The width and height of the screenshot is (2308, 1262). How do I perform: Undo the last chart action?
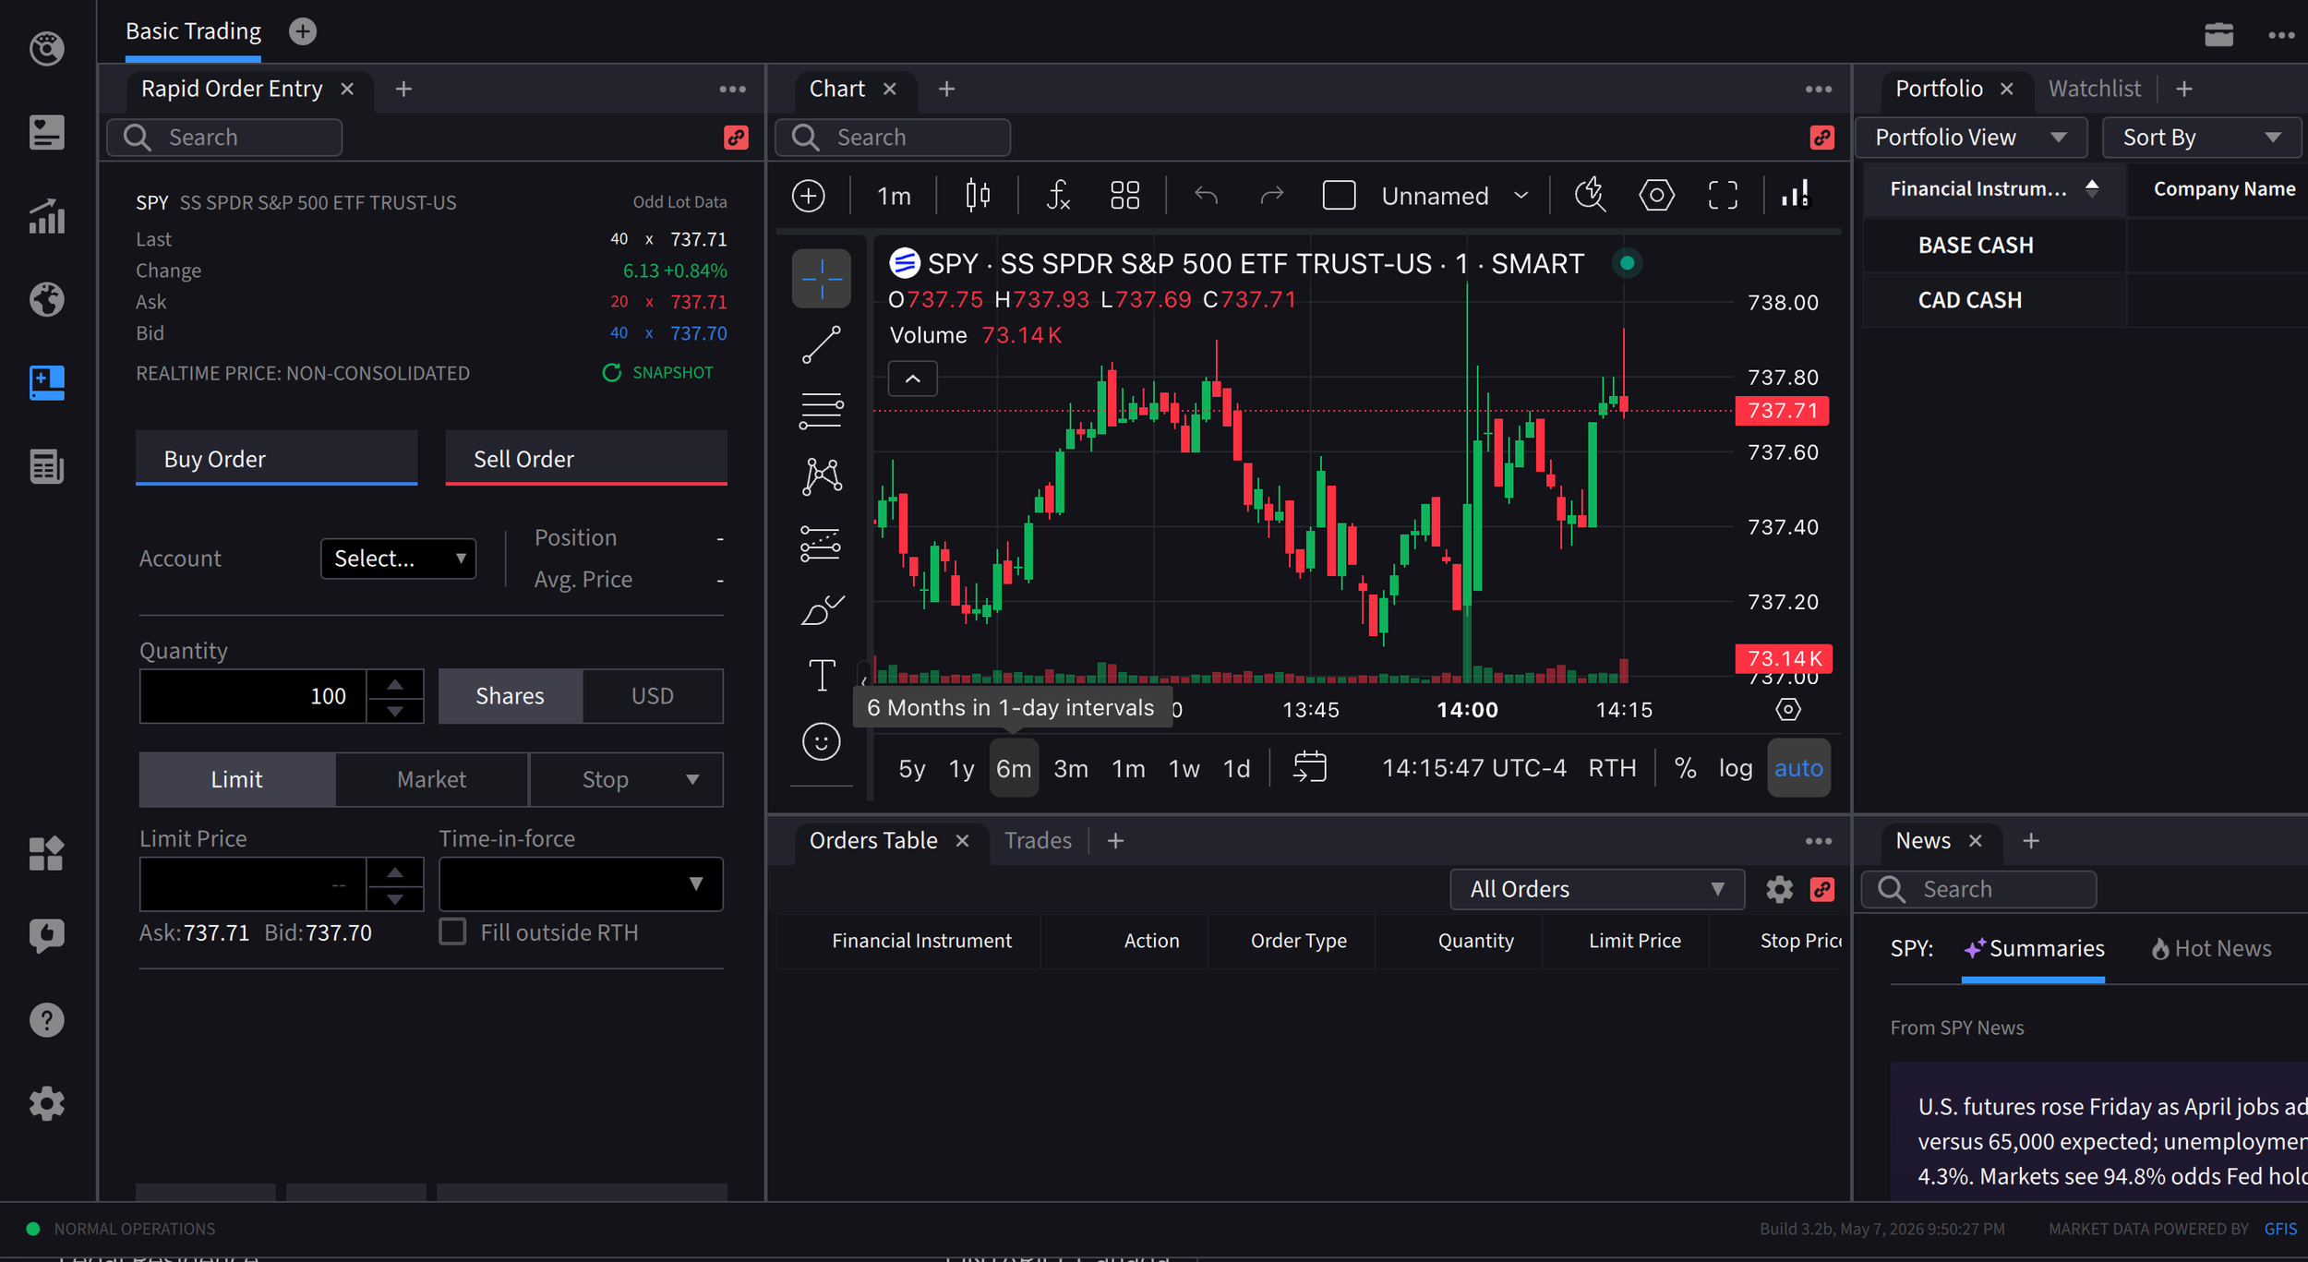(x=1206, y=196)
